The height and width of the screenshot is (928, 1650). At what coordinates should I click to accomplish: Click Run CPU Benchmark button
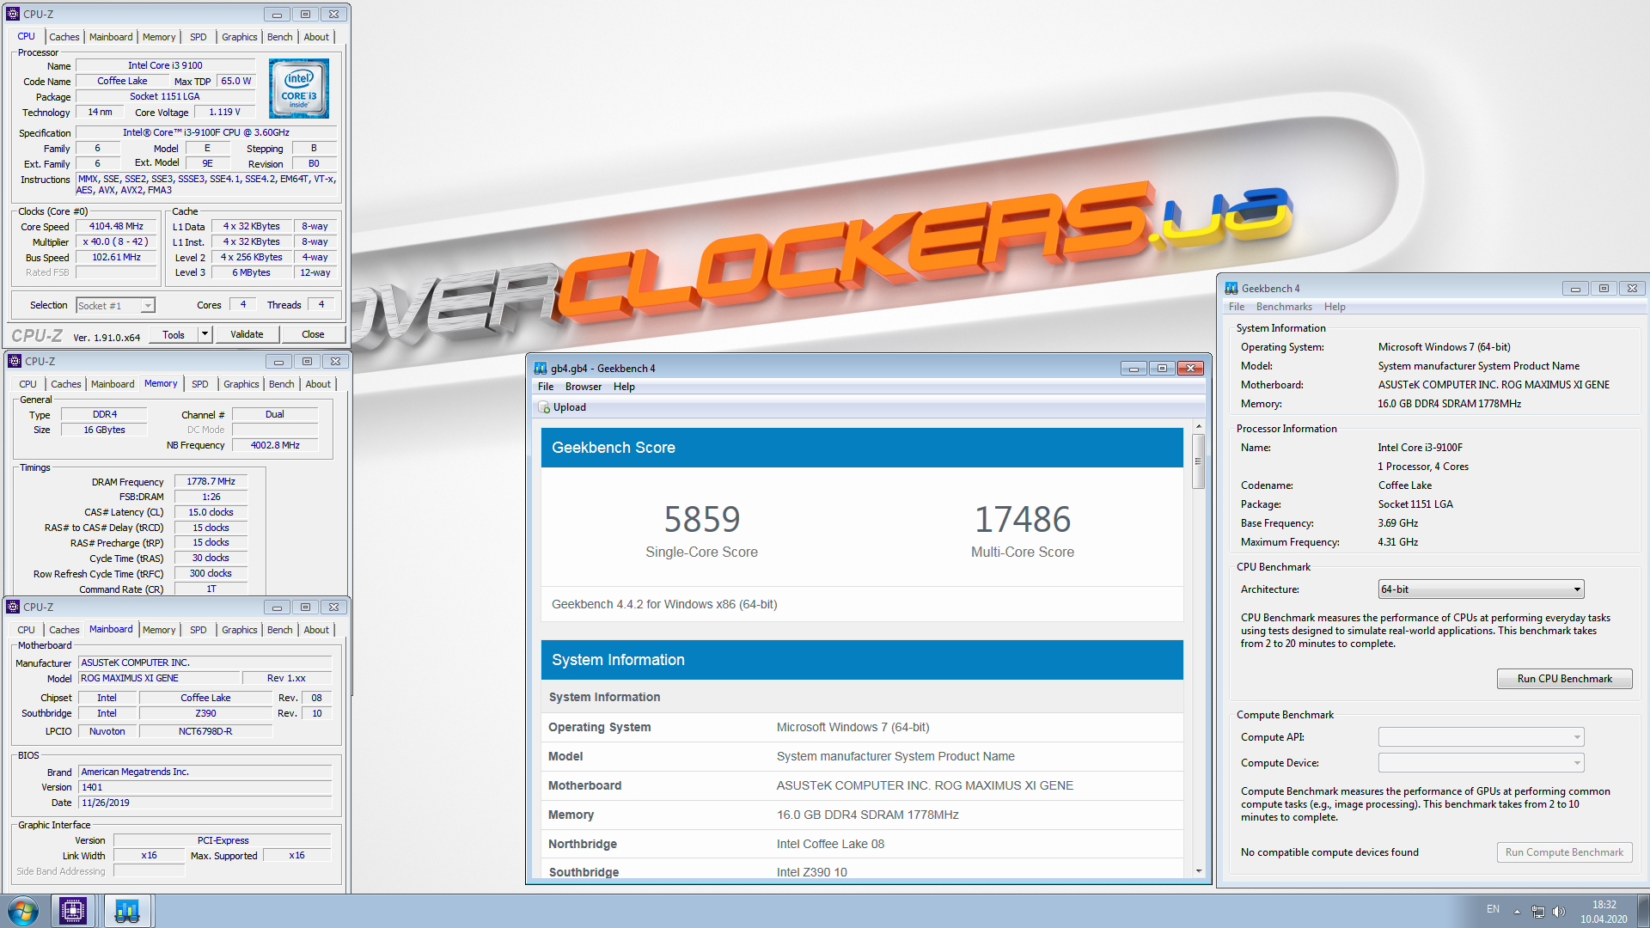(1564, 679)
